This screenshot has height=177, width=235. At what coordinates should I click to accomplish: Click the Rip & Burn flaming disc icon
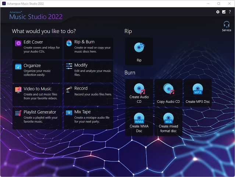coord(69,43)
